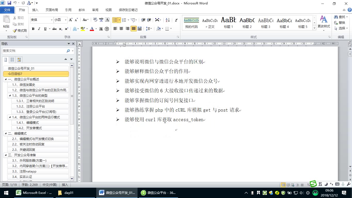
Task: Switch to web layout view in status bar
Action: [x=293, y=185]
